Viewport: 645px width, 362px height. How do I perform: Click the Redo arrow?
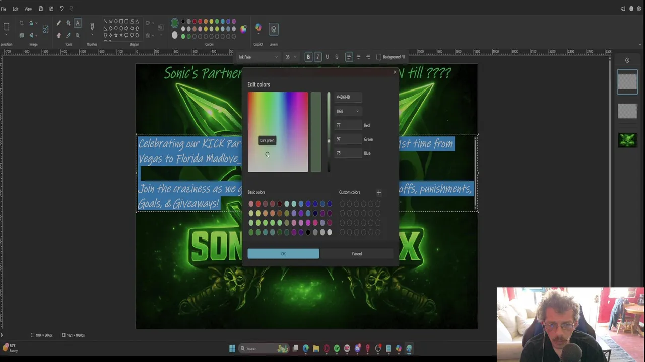tap(71, 9)
